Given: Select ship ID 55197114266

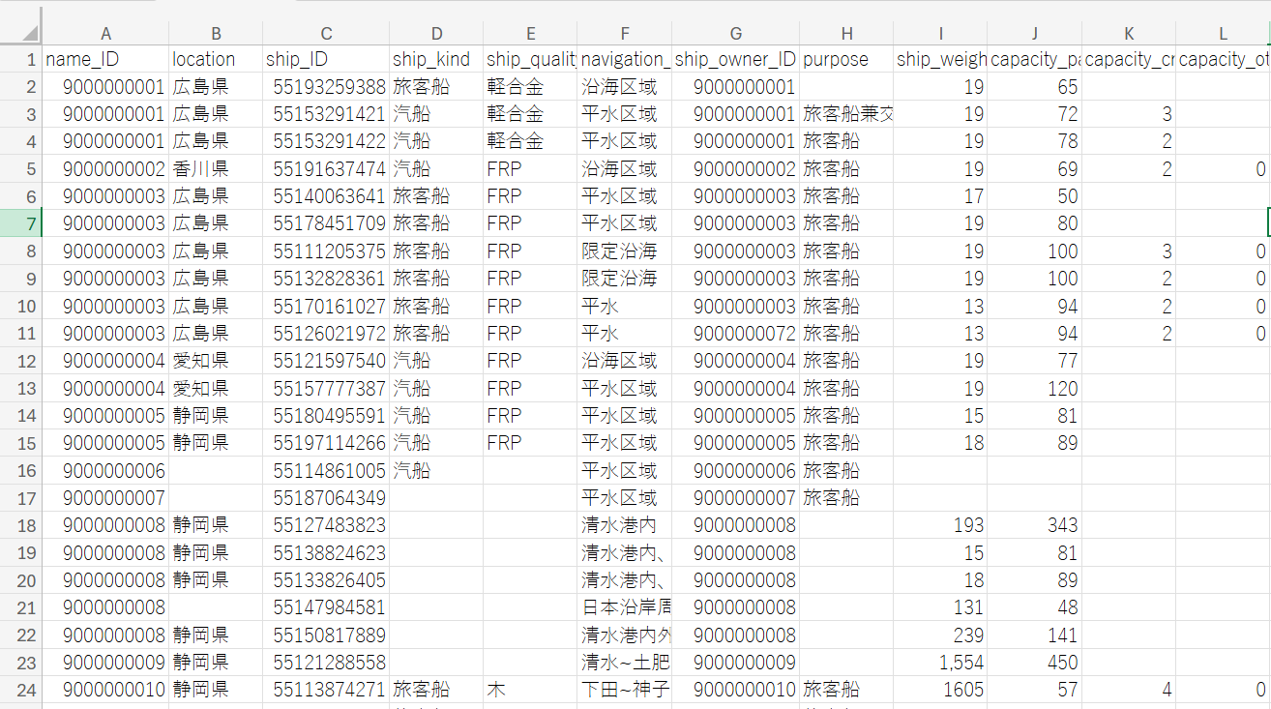Looking at the screenshot, I should pyautogui.click(x=326, y=443).
